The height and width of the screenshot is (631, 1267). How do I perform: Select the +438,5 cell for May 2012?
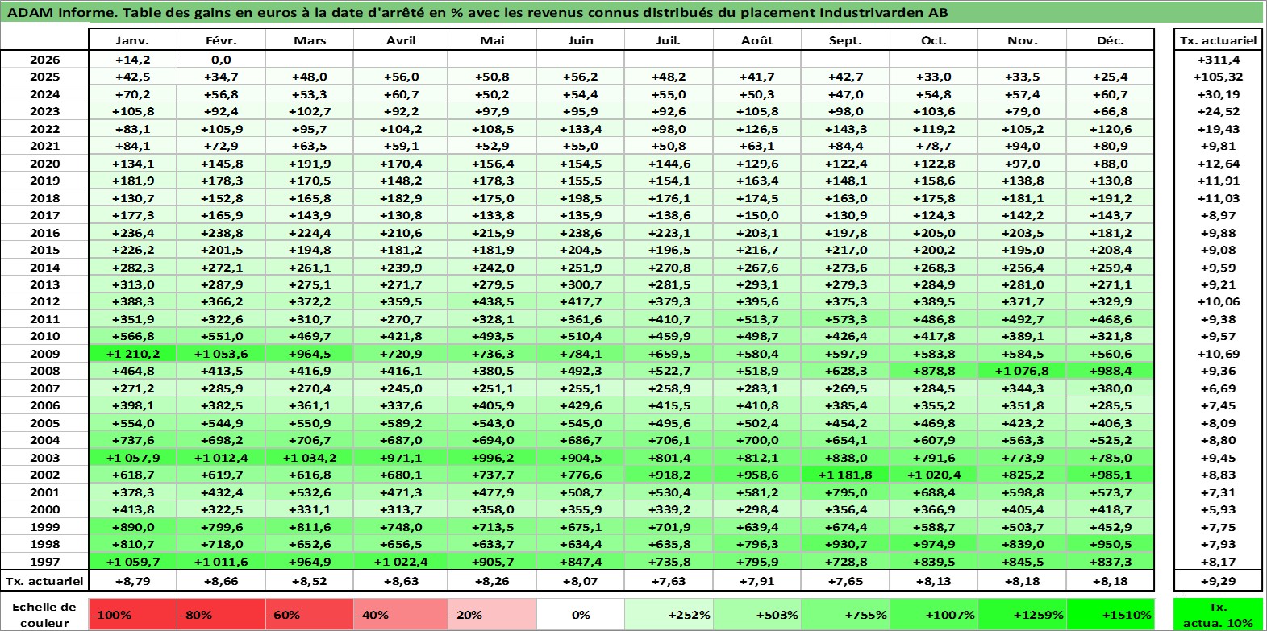click(x=492, y=301)
